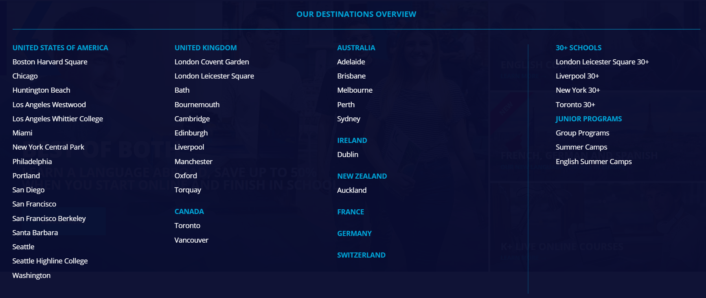Select Boston Harvard Square destination
This screenshot has width=706, height=298.
point(50,62)
